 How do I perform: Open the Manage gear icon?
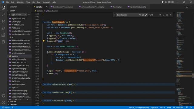point(3,102)
